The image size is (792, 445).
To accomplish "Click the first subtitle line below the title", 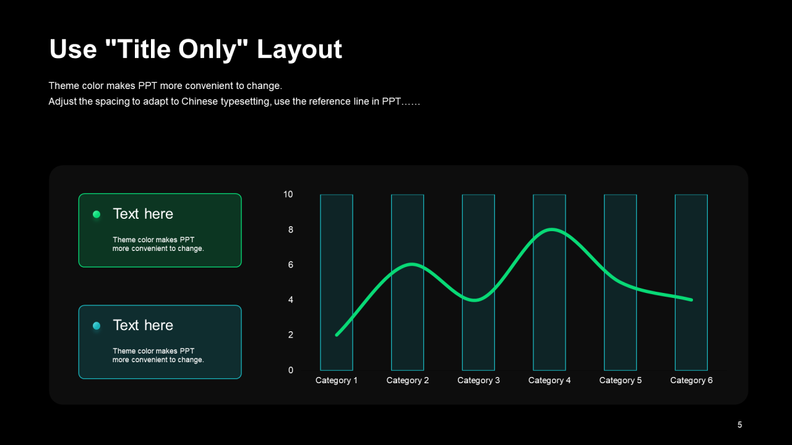I will click(165, 86).
